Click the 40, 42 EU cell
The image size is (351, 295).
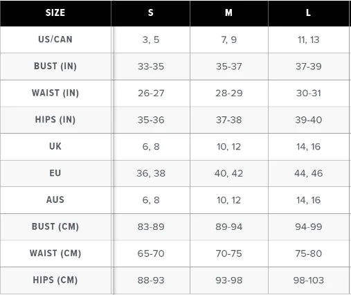pyautogui.click(x=228, y=174)
